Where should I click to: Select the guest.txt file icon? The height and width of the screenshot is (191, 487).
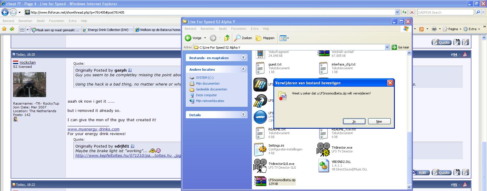point(260,68)
